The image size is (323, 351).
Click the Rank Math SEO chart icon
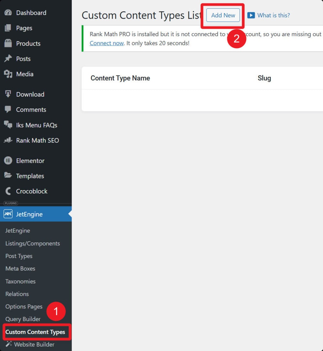[x=8, y=140]
